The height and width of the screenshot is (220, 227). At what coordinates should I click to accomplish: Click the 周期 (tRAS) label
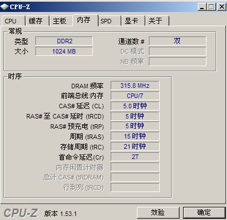click(x=87, y=137)
